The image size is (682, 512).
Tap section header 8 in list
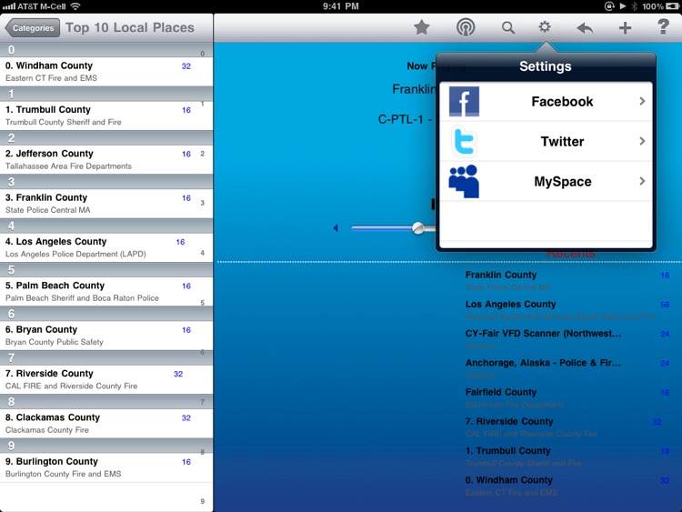click(106, 402)
